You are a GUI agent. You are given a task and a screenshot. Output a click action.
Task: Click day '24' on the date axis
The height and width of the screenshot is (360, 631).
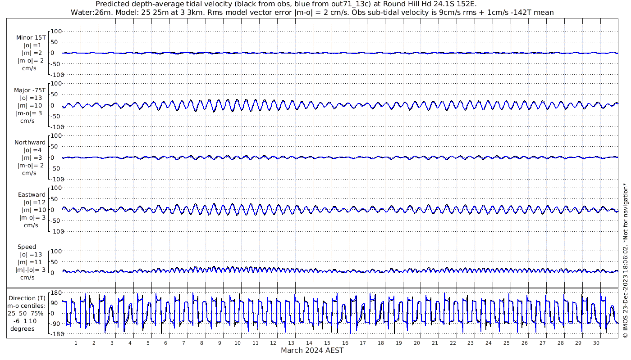coord(489,343)
